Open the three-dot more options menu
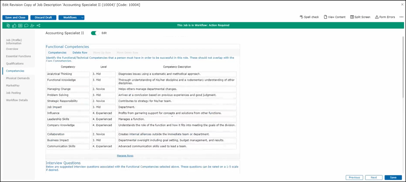406x182 pixels. point(401,17)
